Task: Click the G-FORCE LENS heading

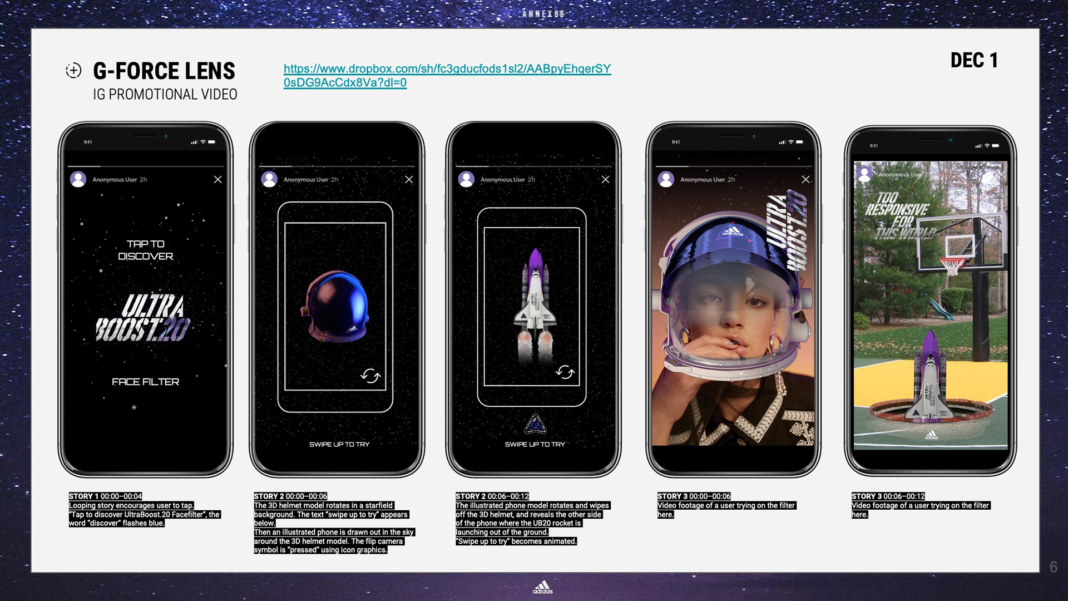Action: 164,71
